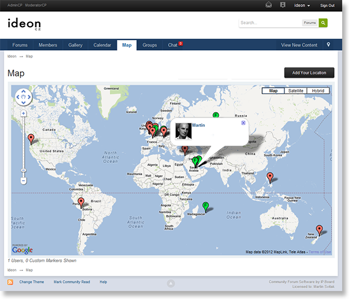The image size is (354, 304).
Task: Open the Chat tab
Action: click(172, 45)
